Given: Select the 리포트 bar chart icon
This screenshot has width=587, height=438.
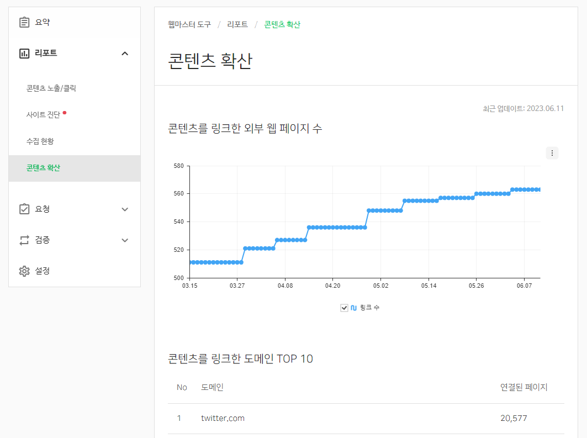Looking at the screenshot, I should pyautogui.click(x=23, y=53).
